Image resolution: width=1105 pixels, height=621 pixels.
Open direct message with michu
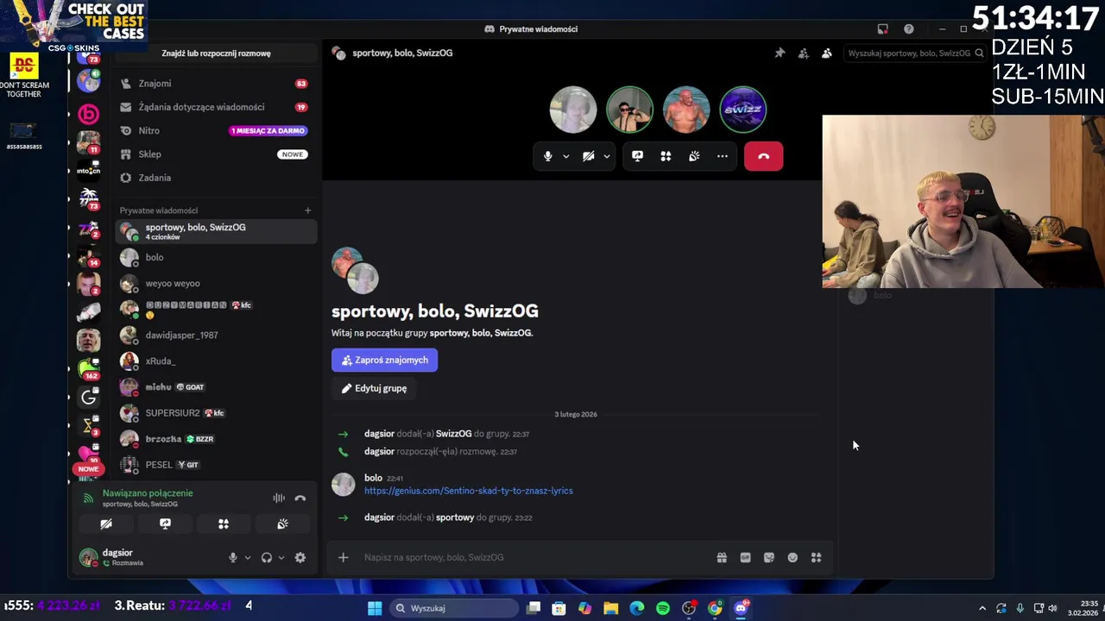click(x=216, y=386)
